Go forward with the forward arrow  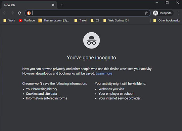pyautogui.click(x=12, y=13)
